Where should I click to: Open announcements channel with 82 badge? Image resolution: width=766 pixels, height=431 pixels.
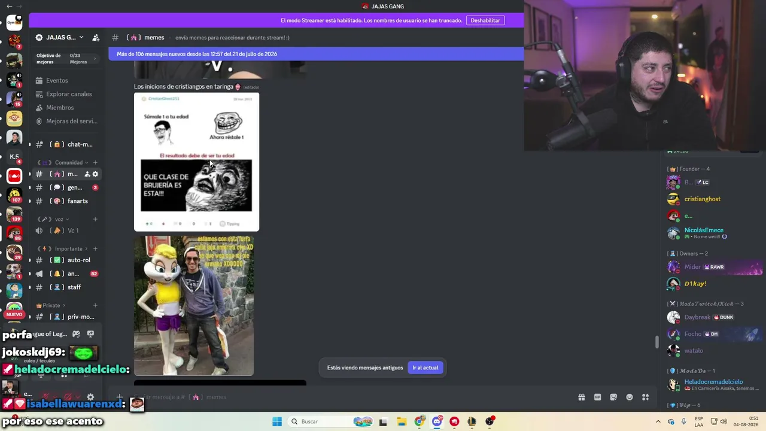(66, 274)
